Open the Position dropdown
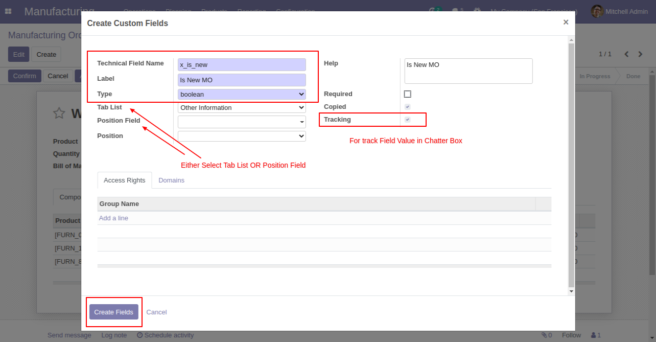 242,136
